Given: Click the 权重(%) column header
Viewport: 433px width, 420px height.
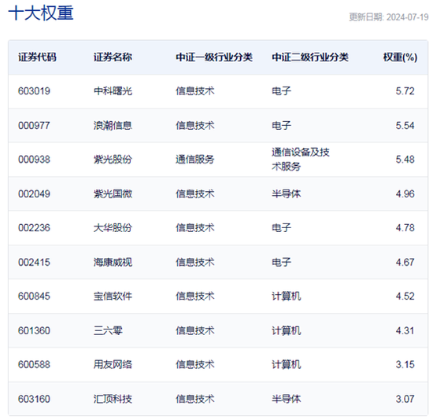Looking at the screenshot, I should (x=400, y=57).
